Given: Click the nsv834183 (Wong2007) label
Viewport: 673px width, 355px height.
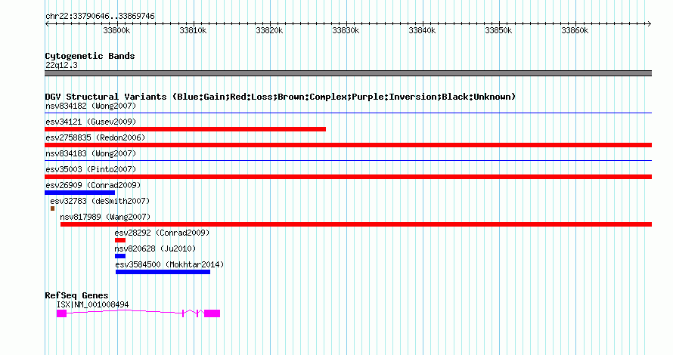Looking at the screenshot, I should (x=91, y=153).
